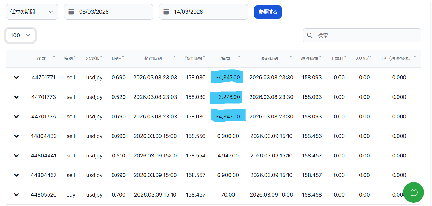Sort by 決済時刻 column arrow
Screen dimensions: 432x206
click(x=291, y=57)
